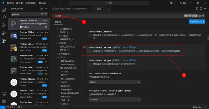The height and width of the screenshot is (109, 209).
Task: Open editor more actions ellipsis
Action: 205,9
